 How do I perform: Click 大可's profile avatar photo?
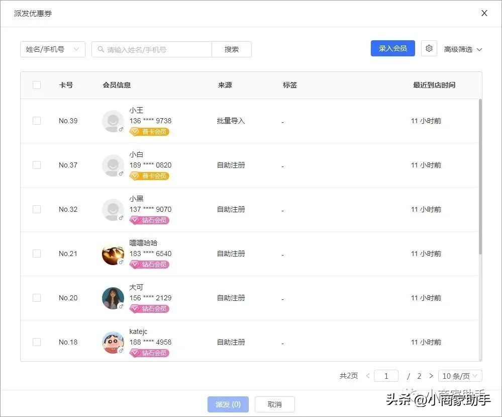[113, 298]
